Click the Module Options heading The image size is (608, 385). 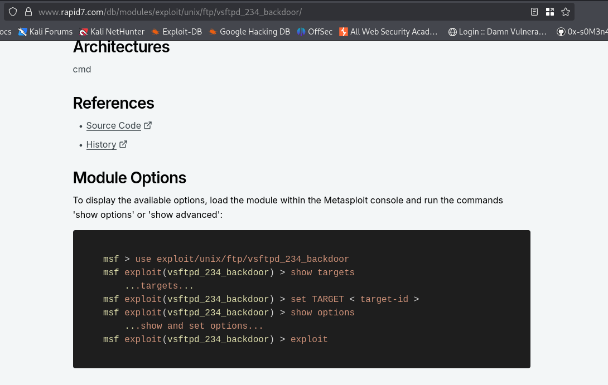(x=129, y=178)
